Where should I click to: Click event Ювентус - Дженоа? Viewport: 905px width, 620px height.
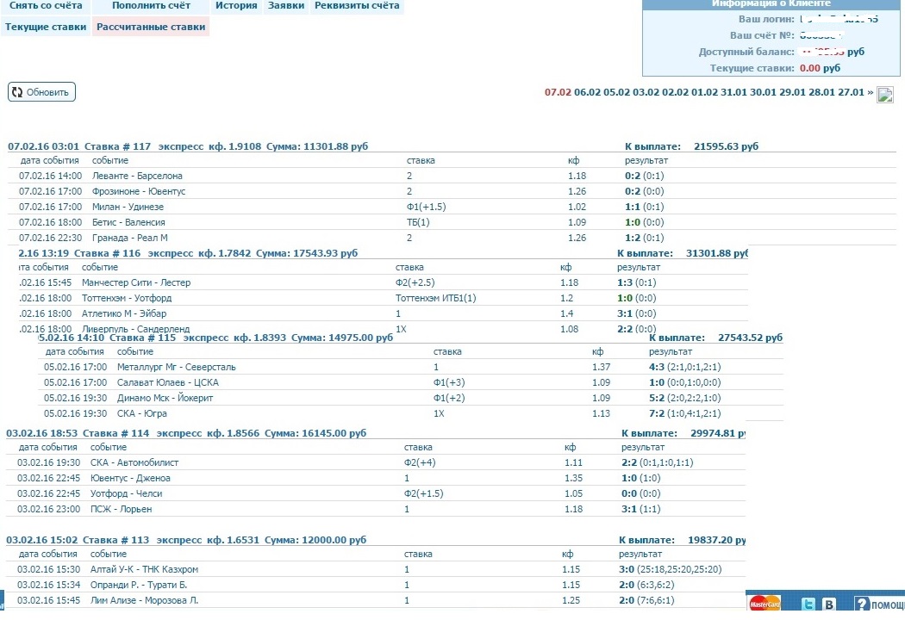[130, 478]
